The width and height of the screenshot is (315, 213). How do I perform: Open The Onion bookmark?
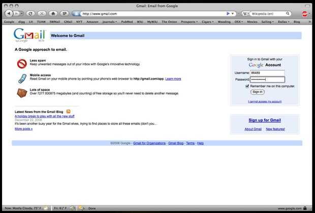point(169,22)
